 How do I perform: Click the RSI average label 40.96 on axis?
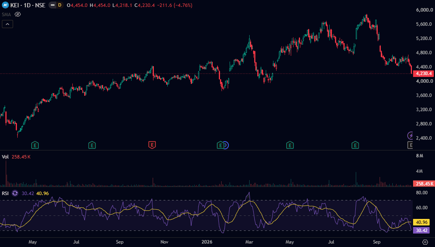click(x=422, y=222)
